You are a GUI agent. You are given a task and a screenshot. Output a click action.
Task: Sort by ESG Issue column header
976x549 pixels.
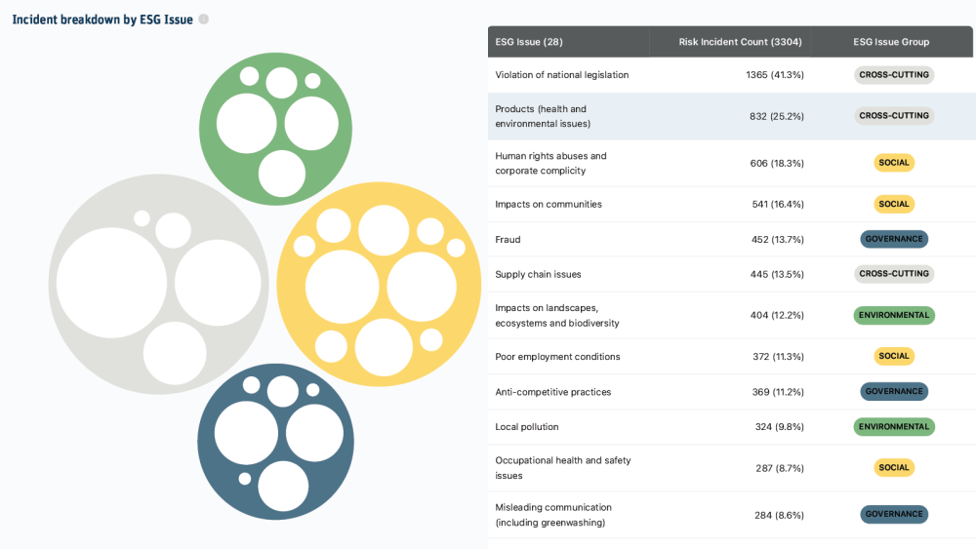pyautogui.click(x=529, y=42)
